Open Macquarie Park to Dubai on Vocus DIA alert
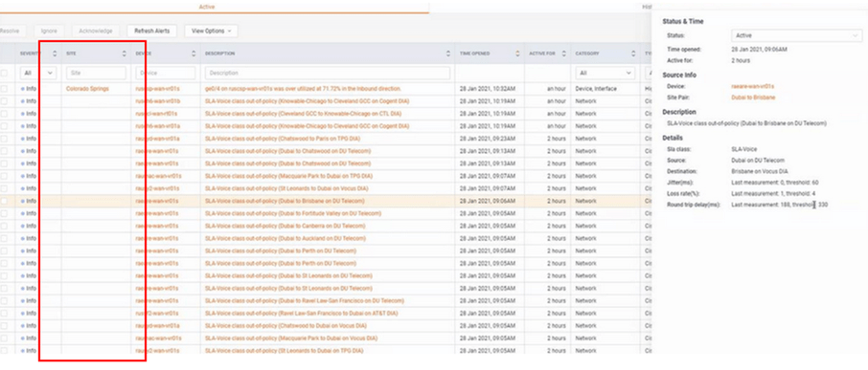The width and height of the screenshot is (868, 370). [x=291, y=337]
